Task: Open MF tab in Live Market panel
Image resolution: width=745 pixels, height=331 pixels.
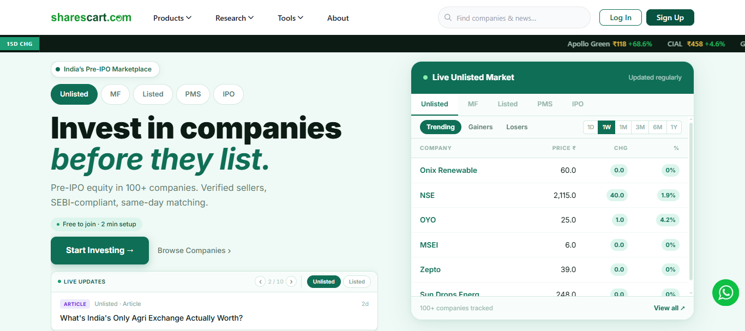Action: coord(473,104)
